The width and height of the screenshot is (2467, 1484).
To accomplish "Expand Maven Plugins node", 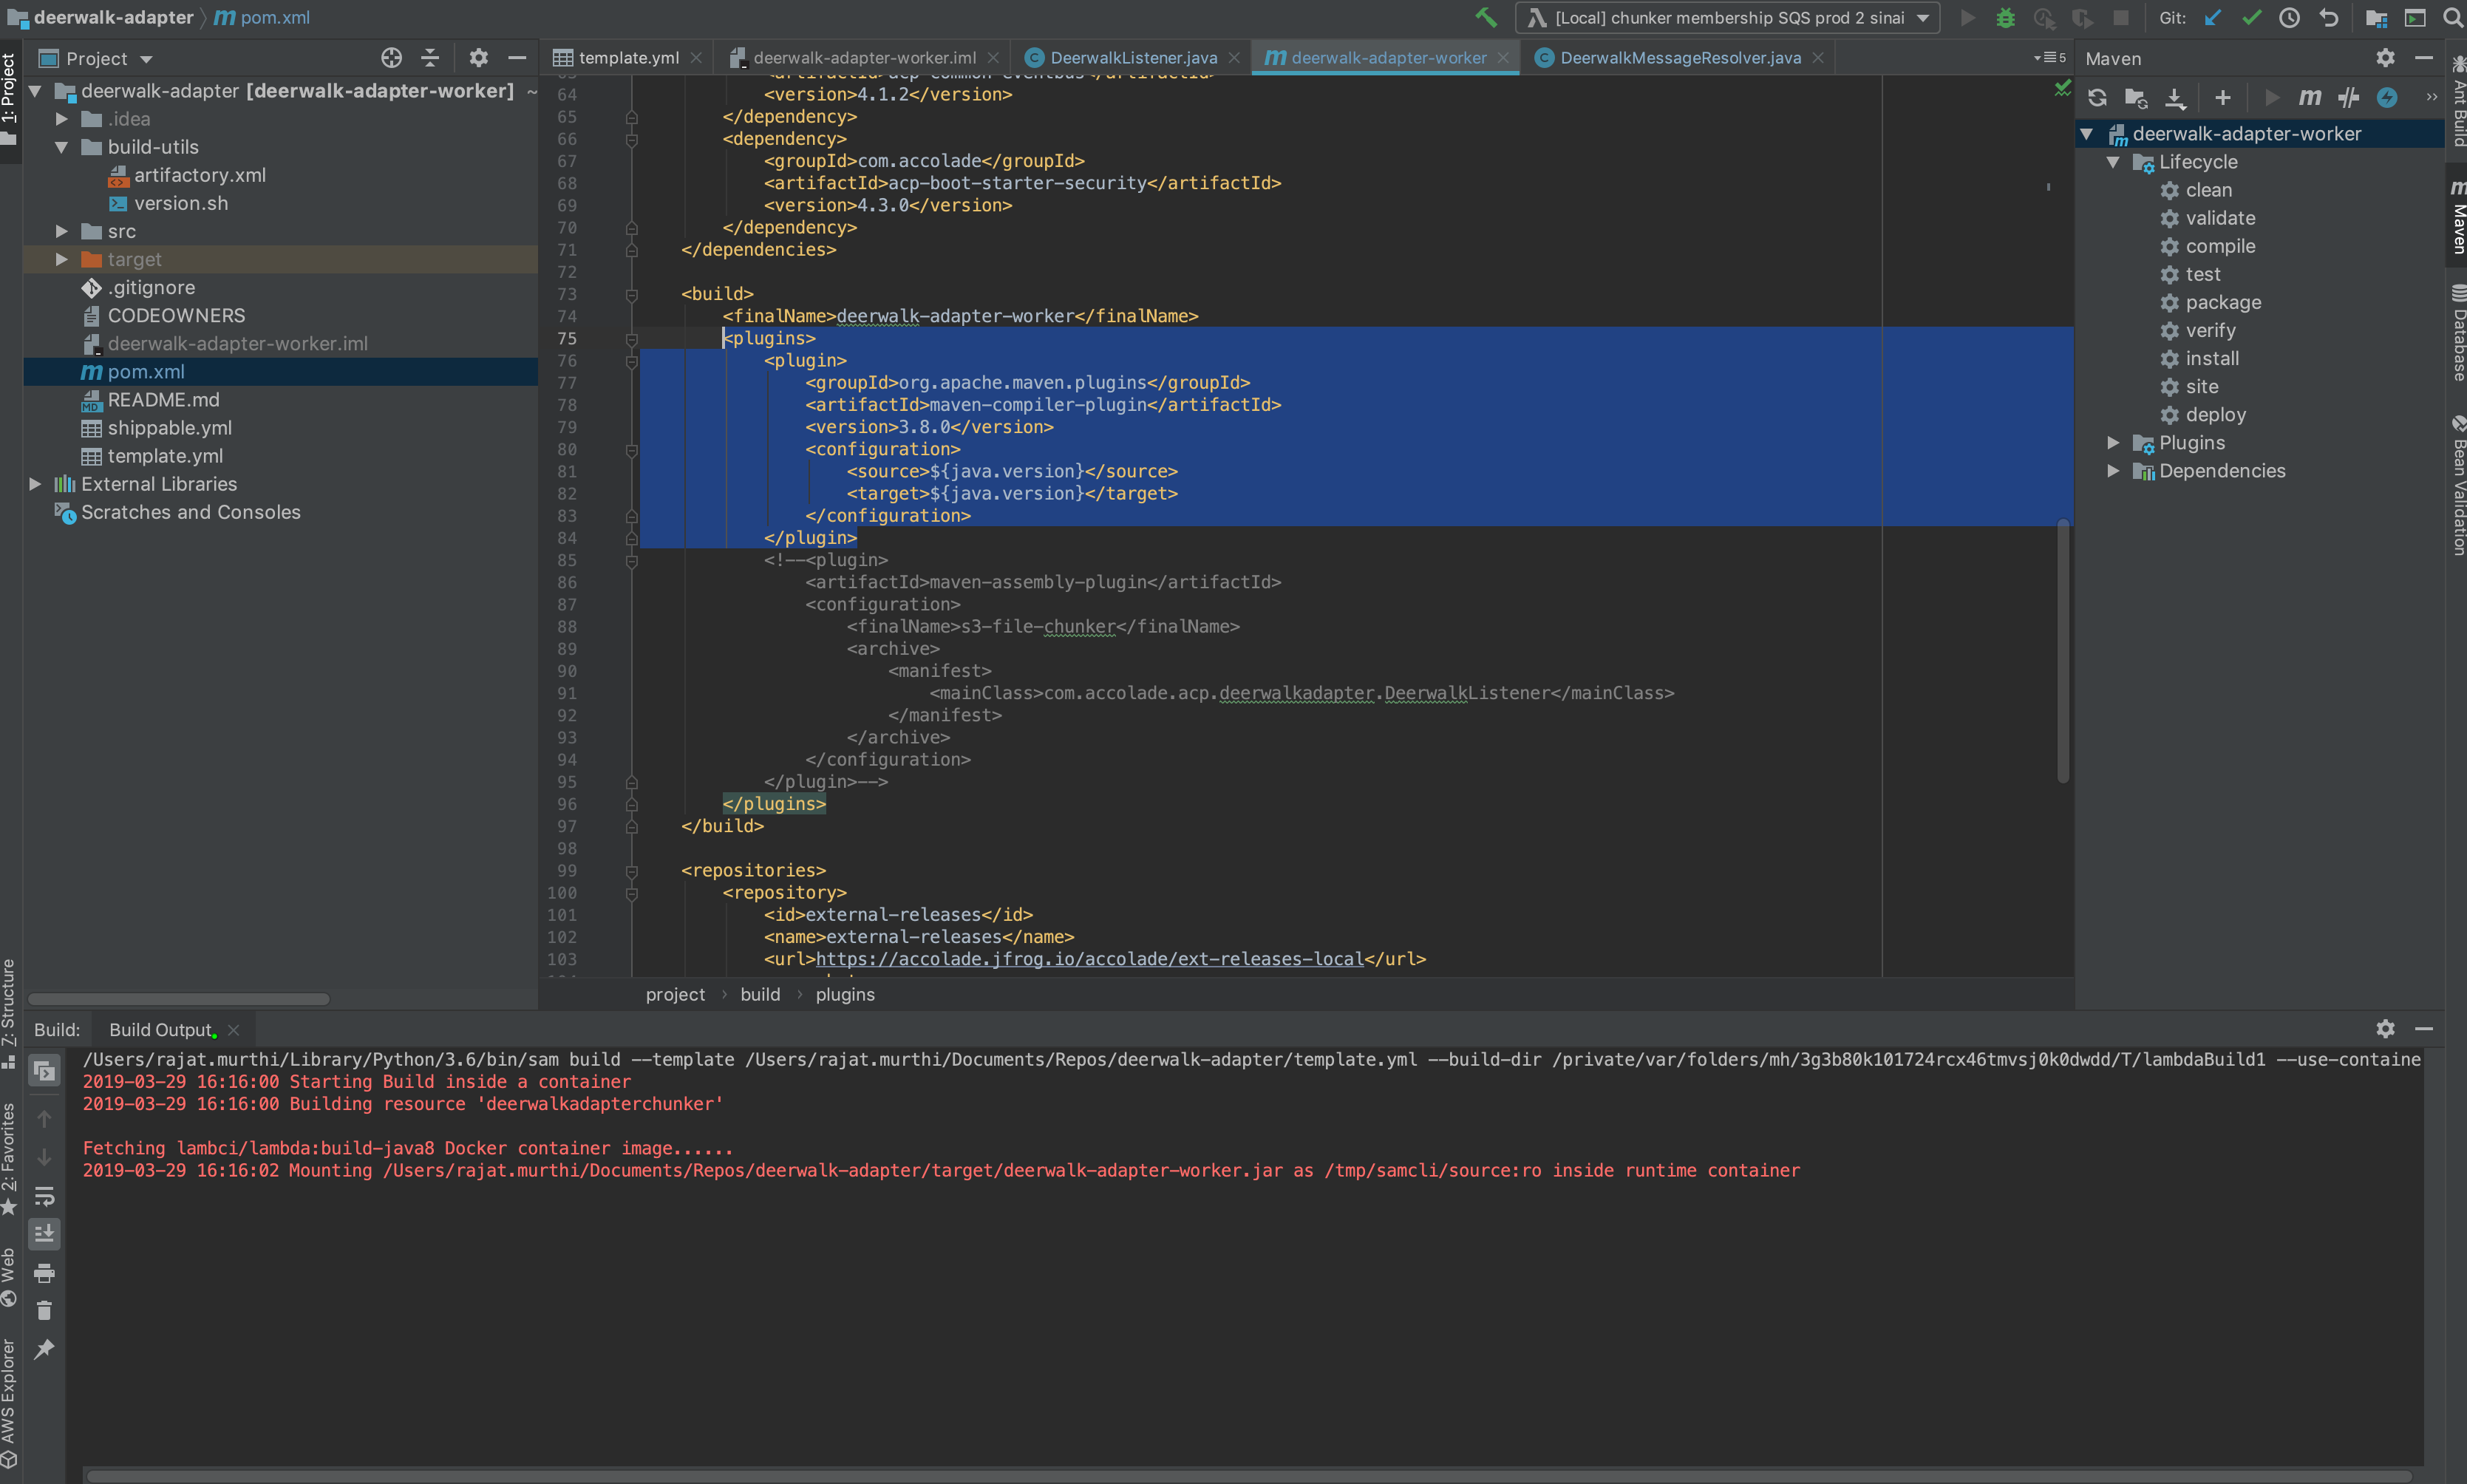I will tap(2113, 442).
